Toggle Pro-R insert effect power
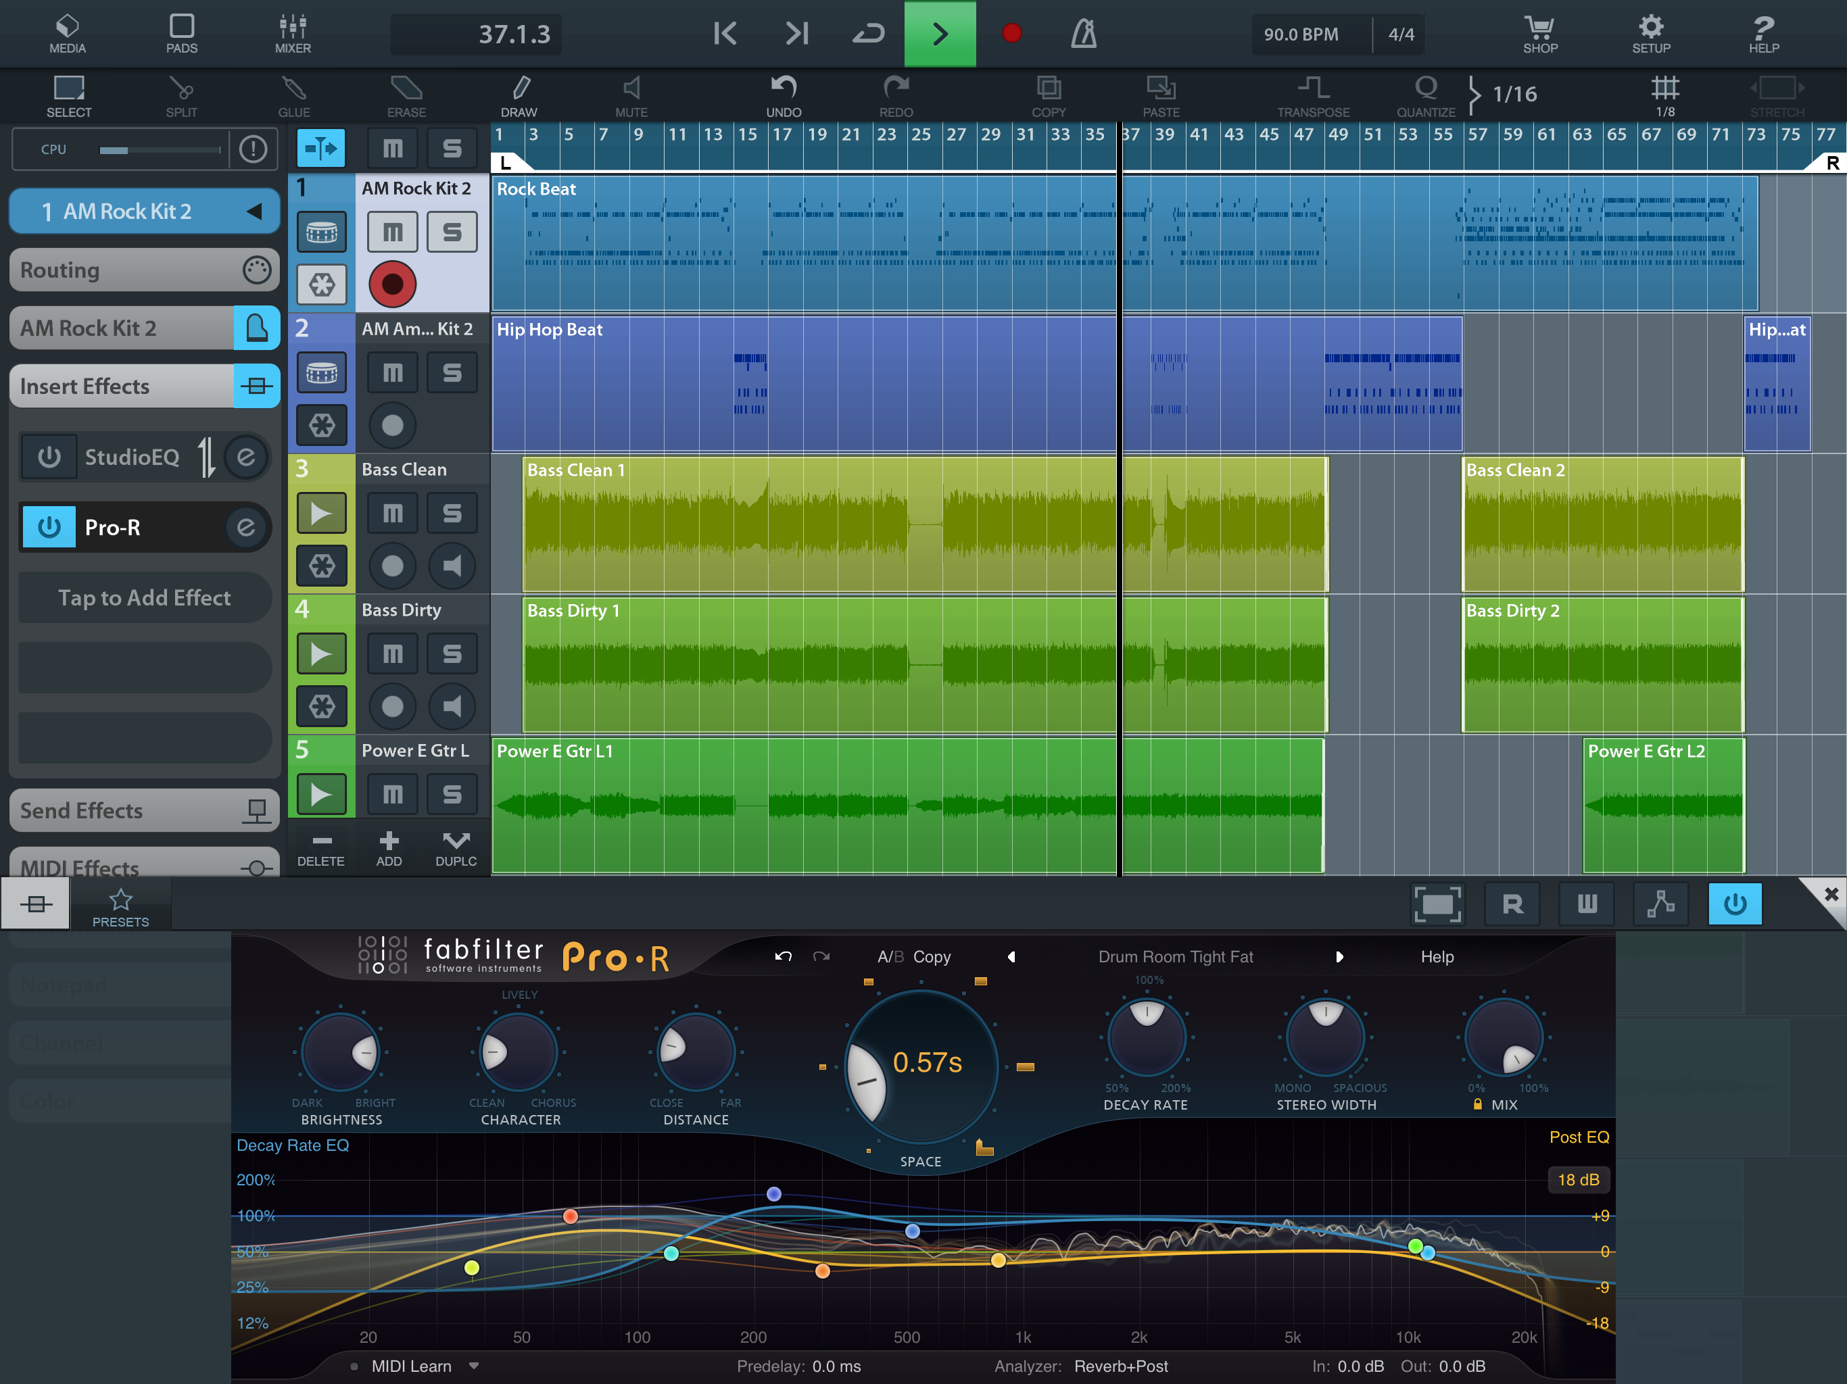The height and width of the screenshot is (1384, 1847). (x=49, y=528)
